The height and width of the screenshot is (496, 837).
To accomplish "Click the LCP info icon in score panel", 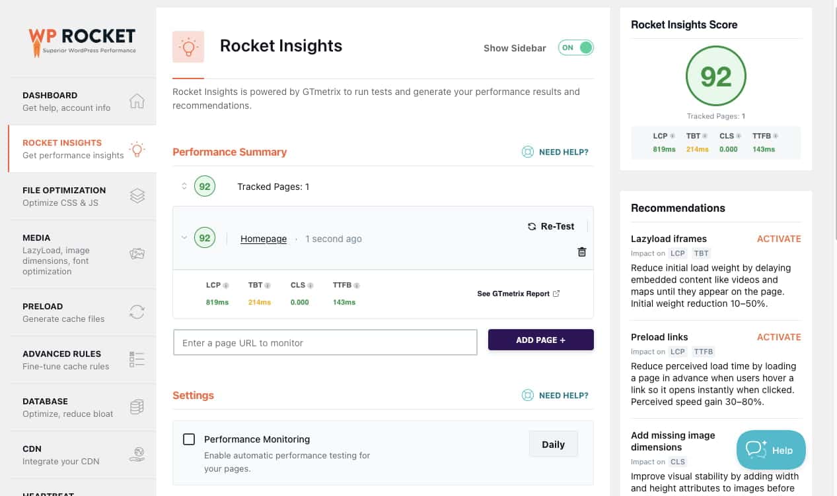I will pos(673,137).
